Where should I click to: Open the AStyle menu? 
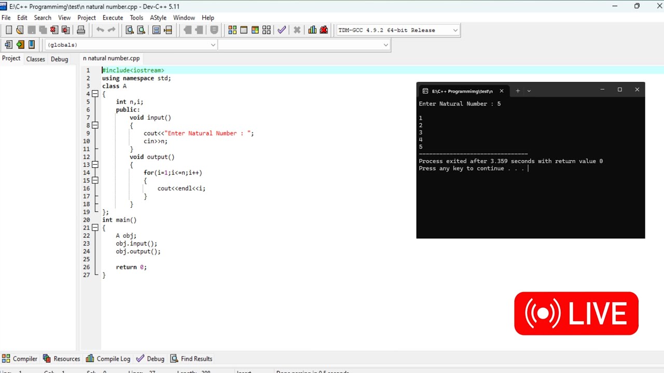[158, 18]
